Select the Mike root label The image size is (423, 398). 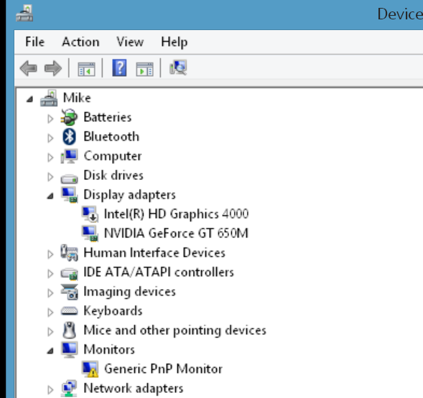click(77, 98)
